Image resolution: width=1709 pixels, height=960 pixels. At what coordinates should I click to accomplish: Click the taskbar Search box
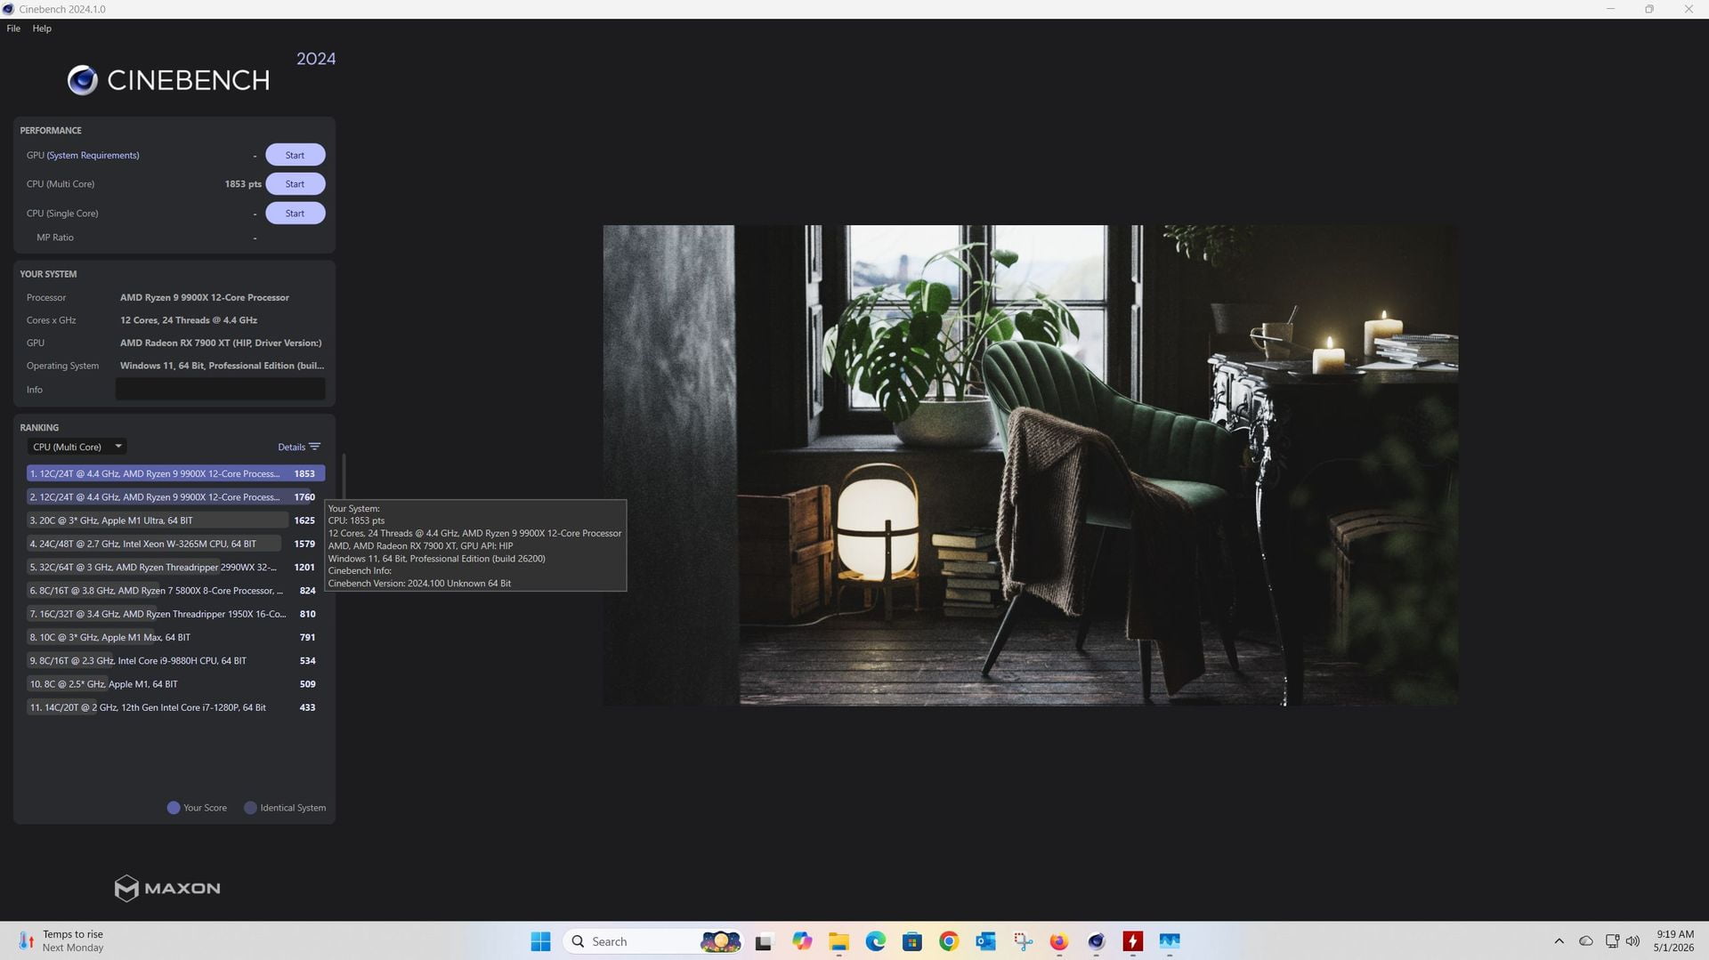pos(654,941)
